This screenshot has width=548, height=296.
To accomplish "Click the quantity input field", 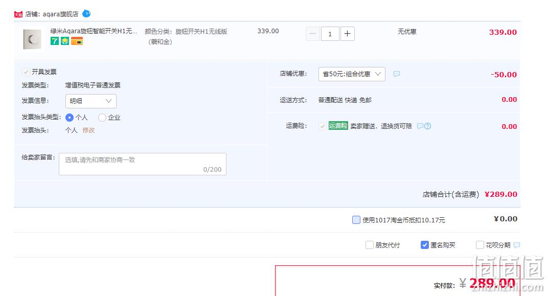I will pos(330,34).
